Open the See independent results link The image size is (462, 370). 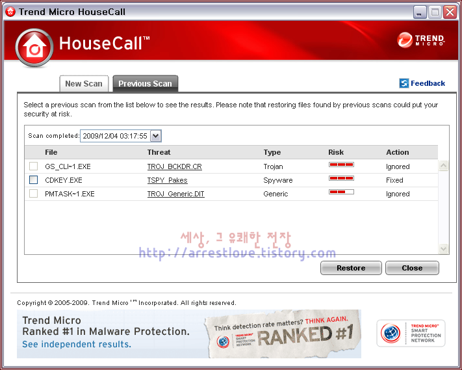click(x=77, y=344)
